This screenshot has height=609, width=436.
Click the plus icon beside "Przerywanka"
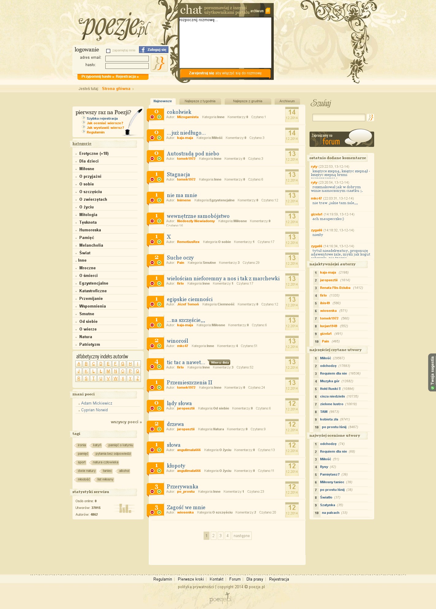[x=159, y=491]
